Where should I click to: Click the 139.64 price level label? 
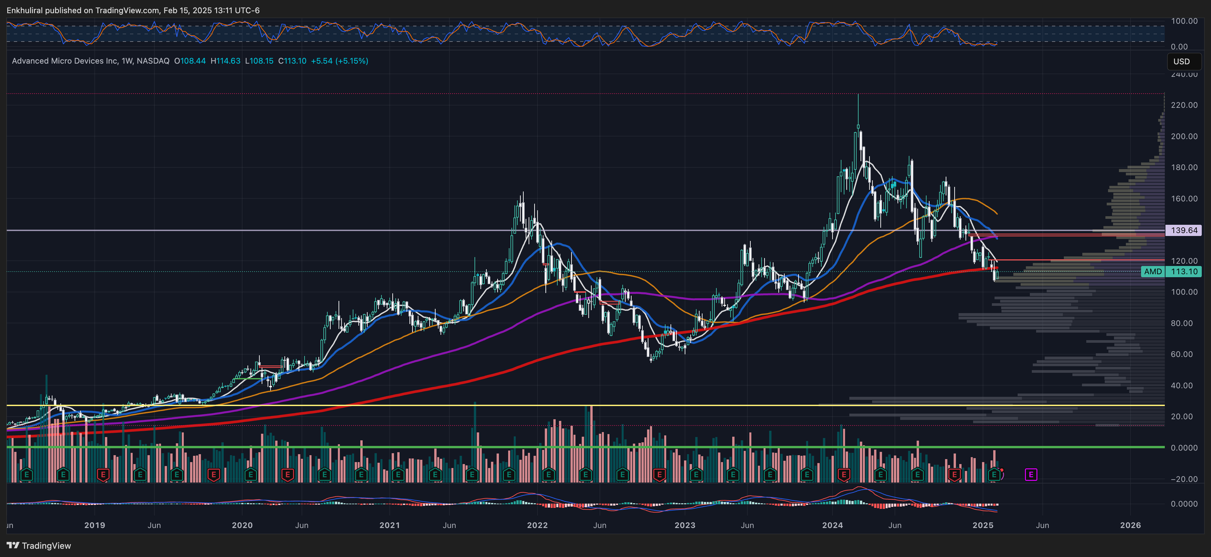[x=1184, y=230]
